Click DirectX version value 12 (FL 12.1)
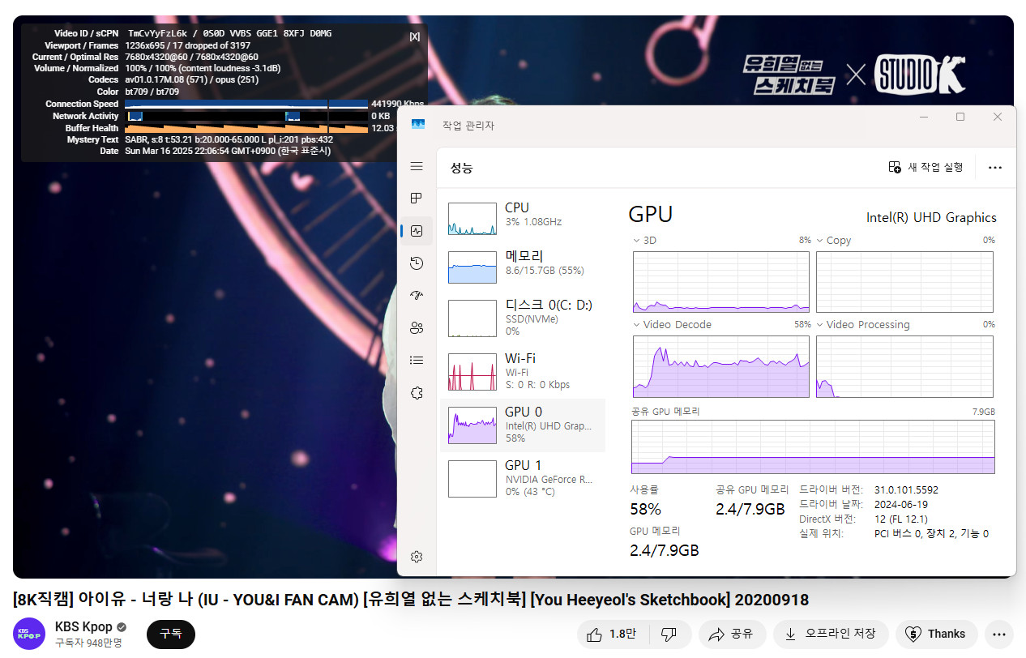The height and width of the screenshot is (658, 1026). (901, 519)
